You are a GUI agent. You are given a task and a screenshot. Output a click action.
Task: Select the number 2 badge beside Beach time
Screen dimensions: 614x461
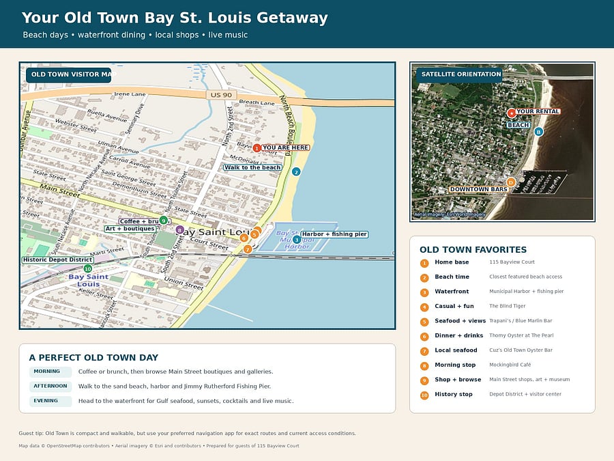point(424,278)
